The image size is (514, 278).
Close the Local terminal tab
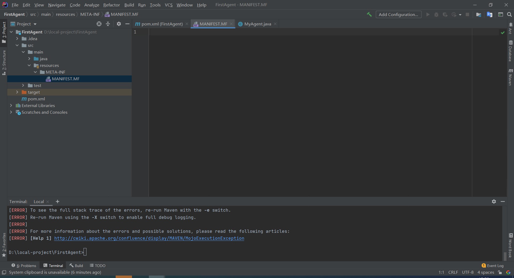48,202
